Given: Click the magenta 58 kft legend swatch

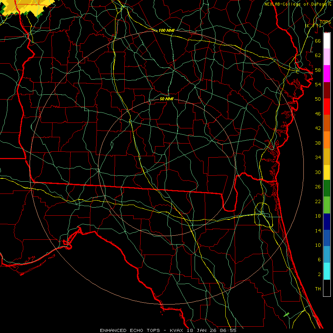Looking at the screenshot, I should pos(327,74).
